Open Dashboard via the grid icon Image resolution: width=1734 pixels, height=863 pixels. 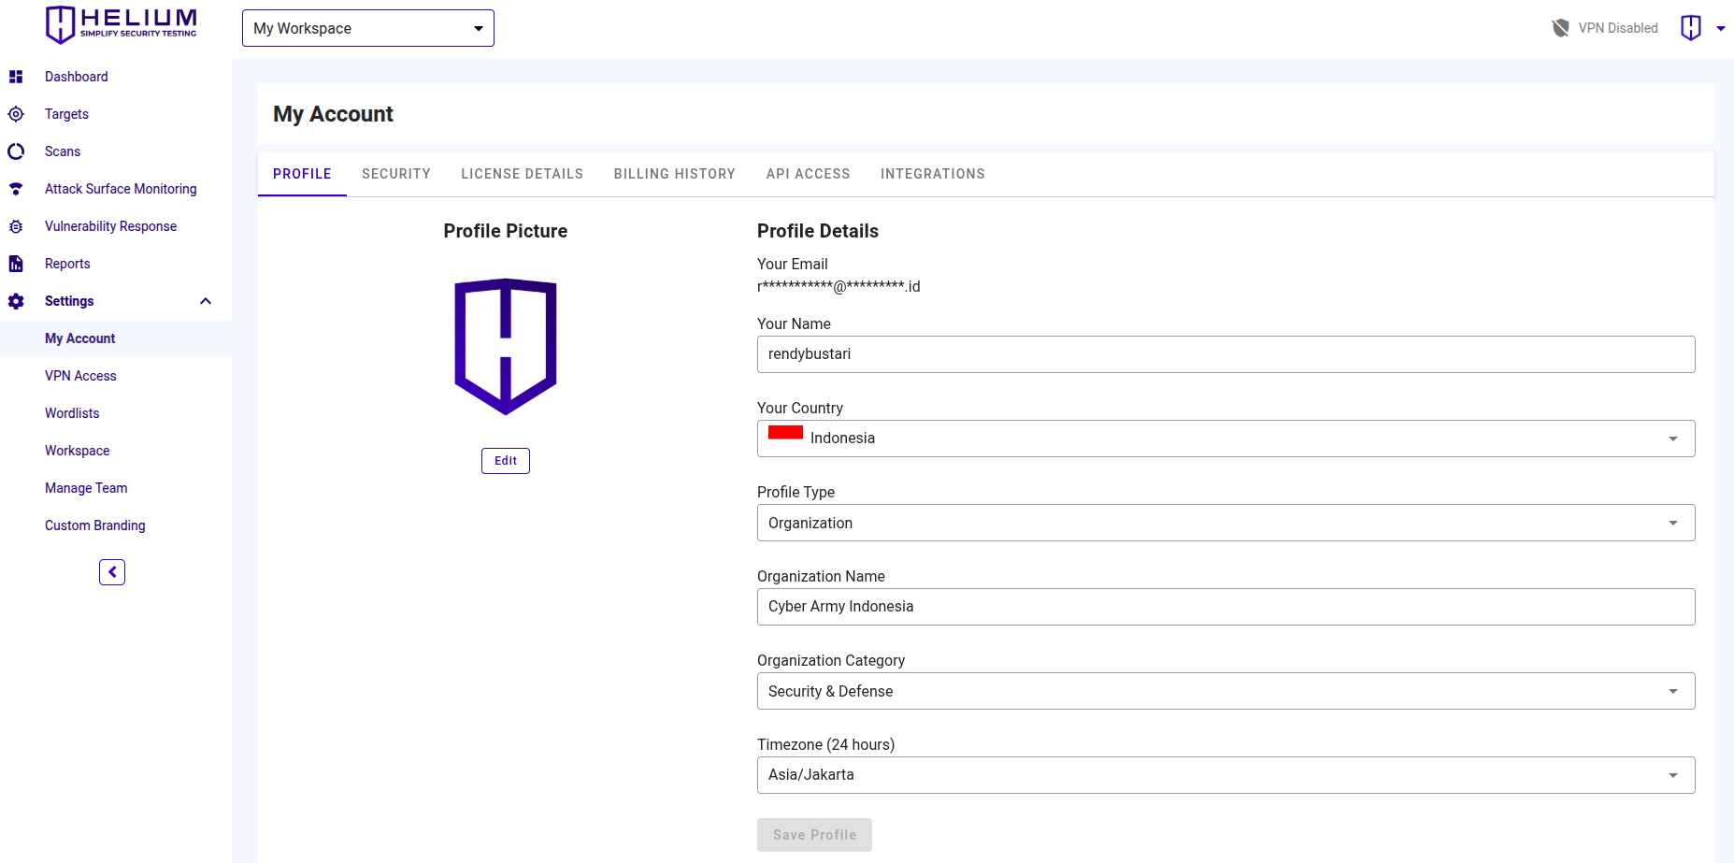coord(16,76)
